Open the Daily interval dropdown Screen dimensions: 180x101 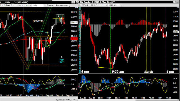click(44, 5)
